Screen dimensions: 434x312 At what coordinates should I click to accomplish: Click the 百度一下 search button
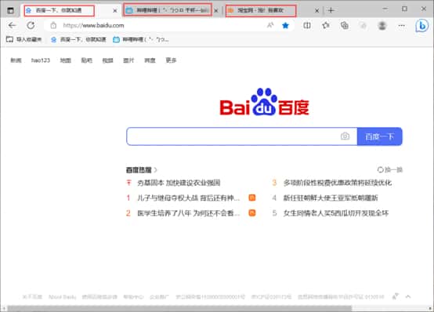[x=379, y=136]
